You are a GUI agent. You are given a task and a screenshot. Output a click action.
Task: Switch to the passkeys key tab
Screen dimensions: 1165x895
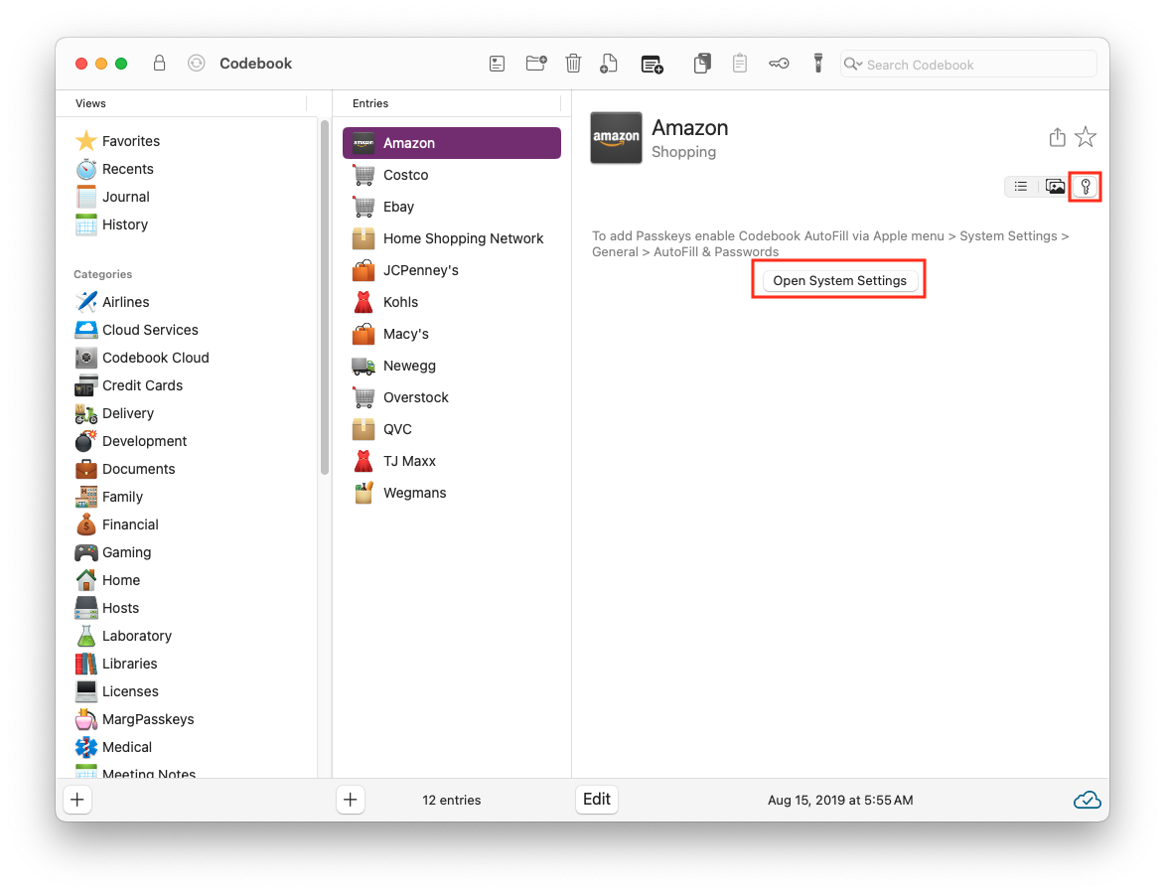1086,187
